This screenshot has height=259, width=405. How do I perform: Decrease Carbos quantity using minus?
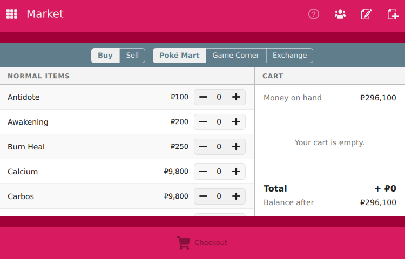(203, 196)
